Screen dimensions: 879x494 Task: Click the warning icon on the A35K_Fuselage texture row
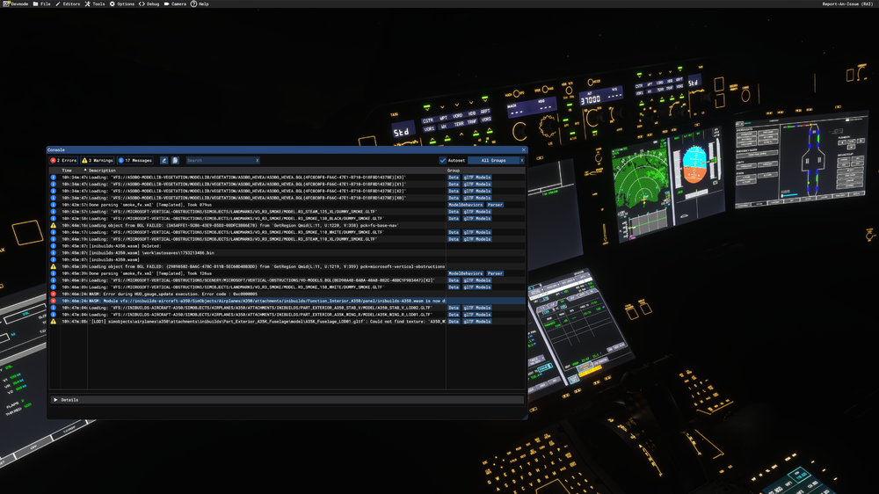pyautogui.click(x=54, y=322)
